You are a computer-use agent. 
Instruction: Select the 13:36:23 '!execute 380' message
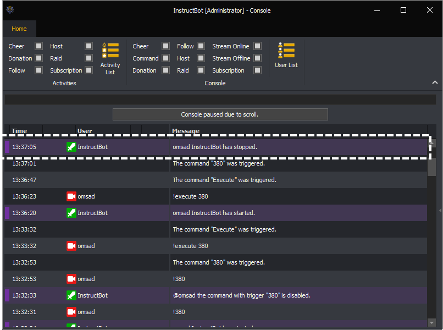click(x=190, y=196)
